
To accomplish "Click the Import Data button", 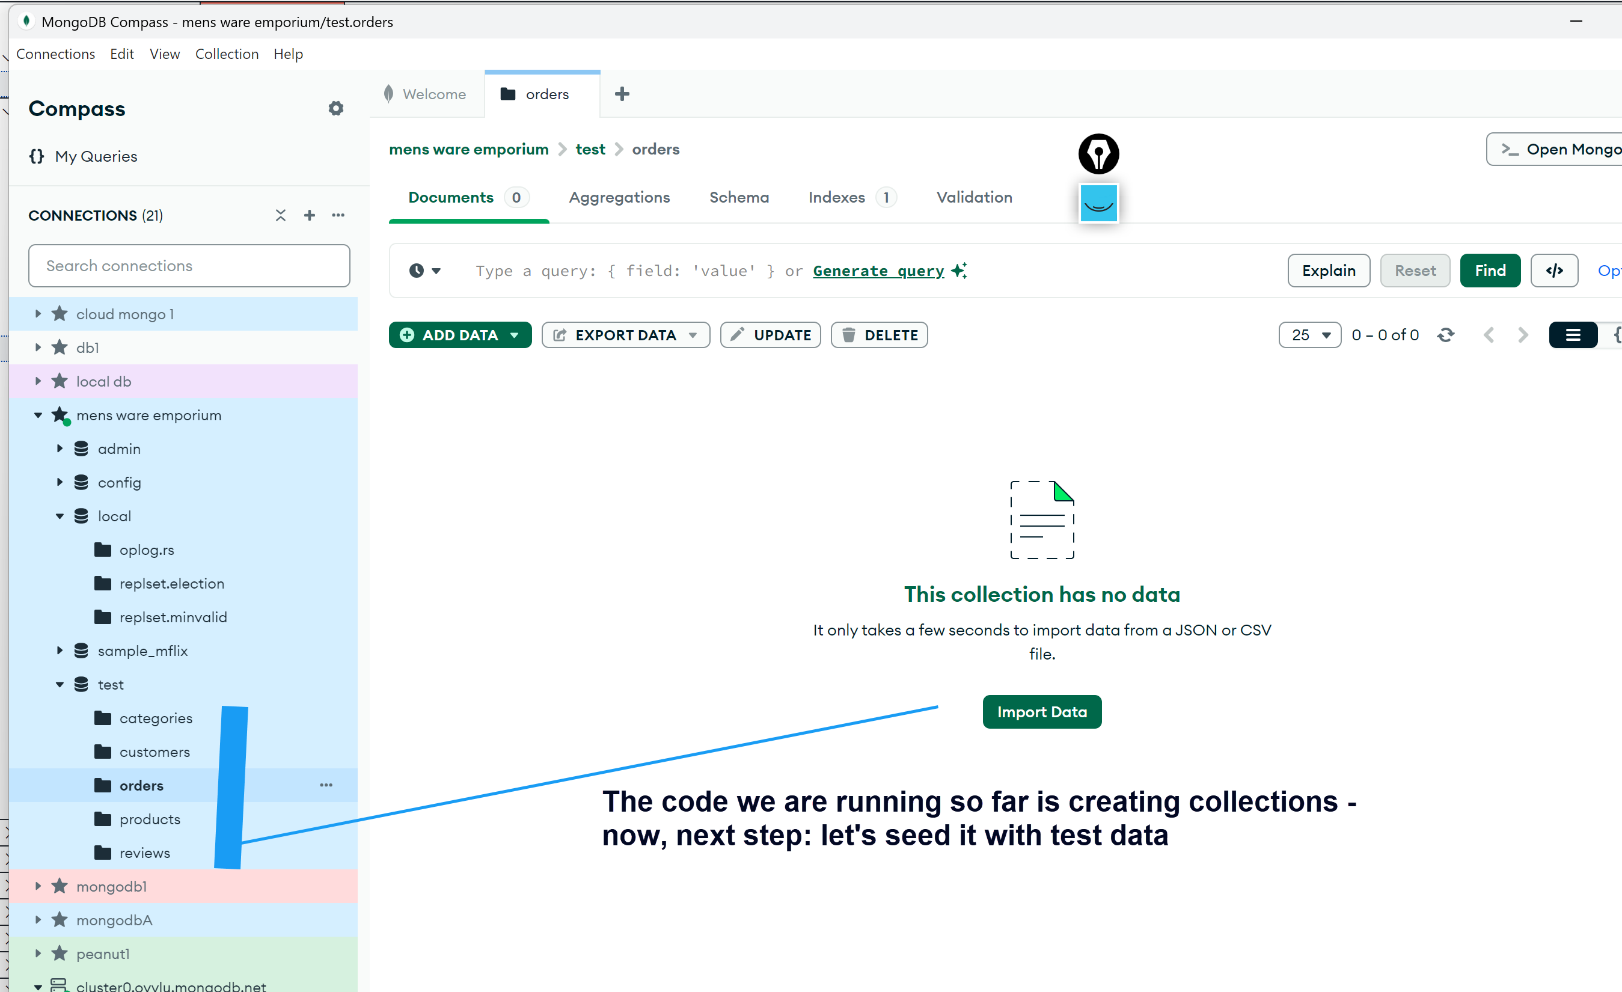I will click(x=1041, y=712).
